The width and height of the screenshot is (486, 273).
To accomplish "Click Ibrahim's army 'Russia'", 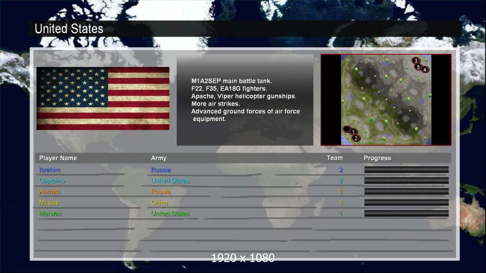I will click(161, 170).
